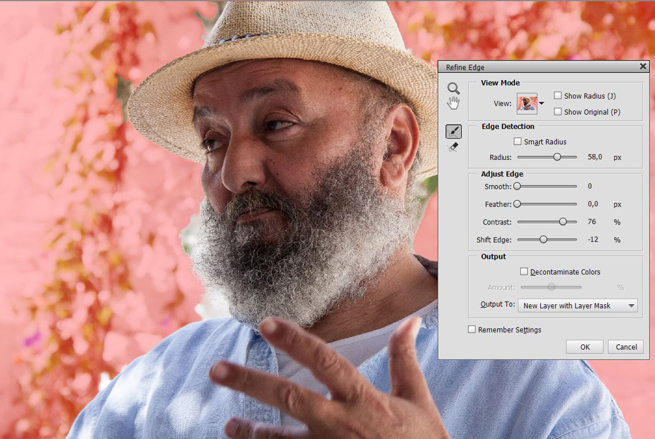Click the Smooth slider handle
655x439 pixels.
point(517,186)
